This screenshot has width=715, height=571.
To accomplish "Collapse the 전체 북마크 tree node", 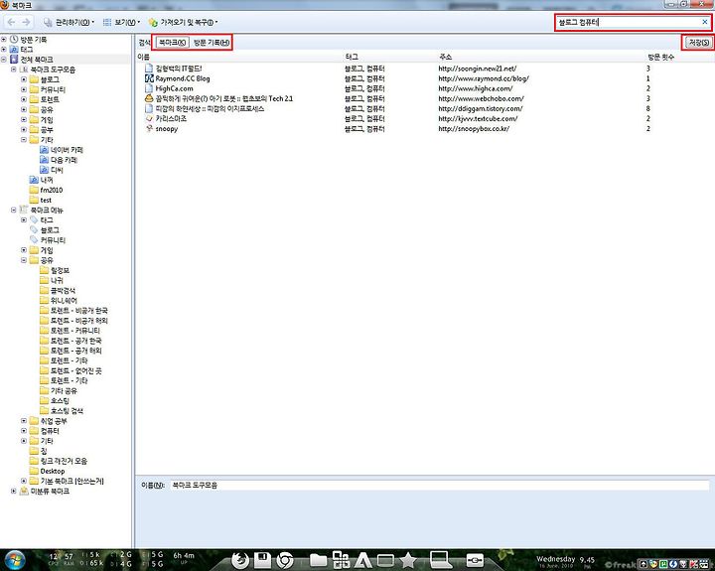I will tap(4, 60).
